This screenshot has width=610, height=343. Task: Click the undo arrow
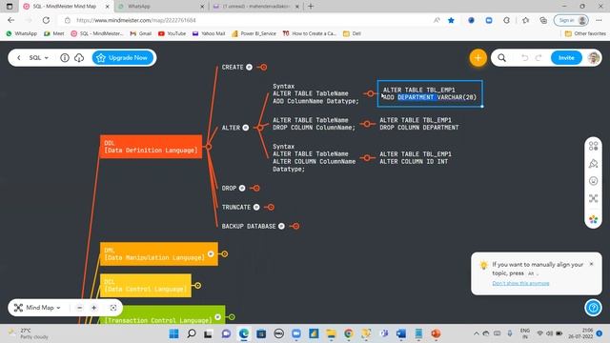pos(525,58)
